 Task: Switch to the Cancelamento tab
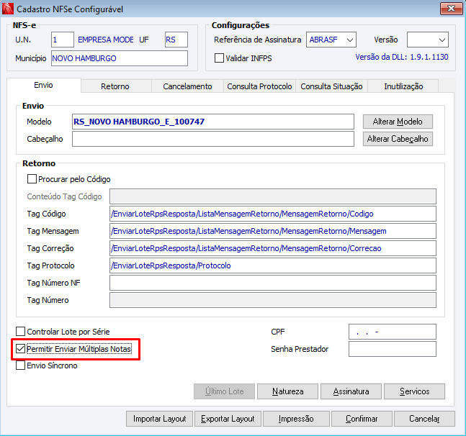[187, 86]
